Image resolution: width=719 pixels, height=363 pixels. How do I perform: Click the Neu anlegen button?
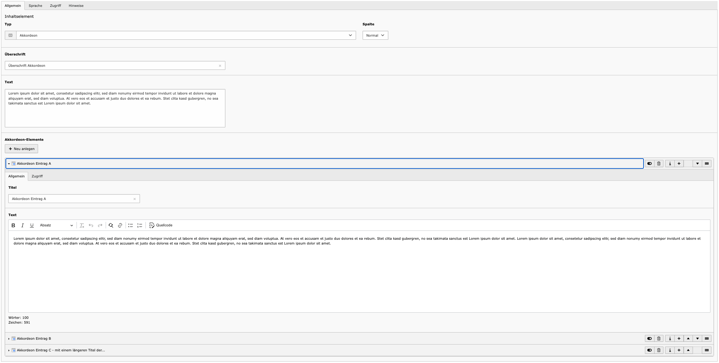[22, 149]
